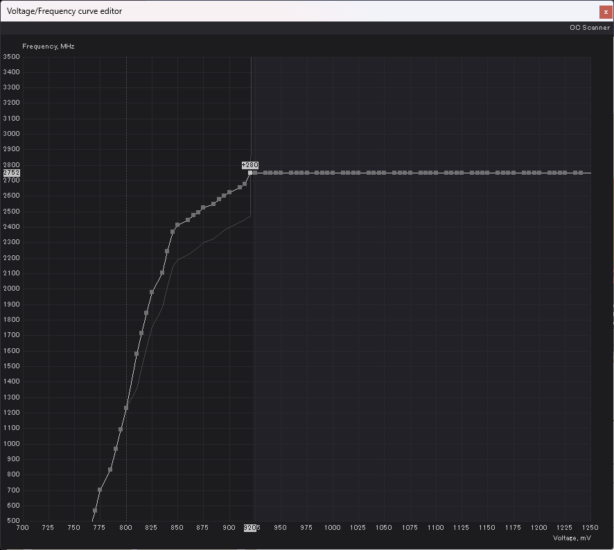Viewport: 614px width, 550px height.
Task: Select the knee point at 850 mV
Action: pyautogui.click(x=177, y=225)
